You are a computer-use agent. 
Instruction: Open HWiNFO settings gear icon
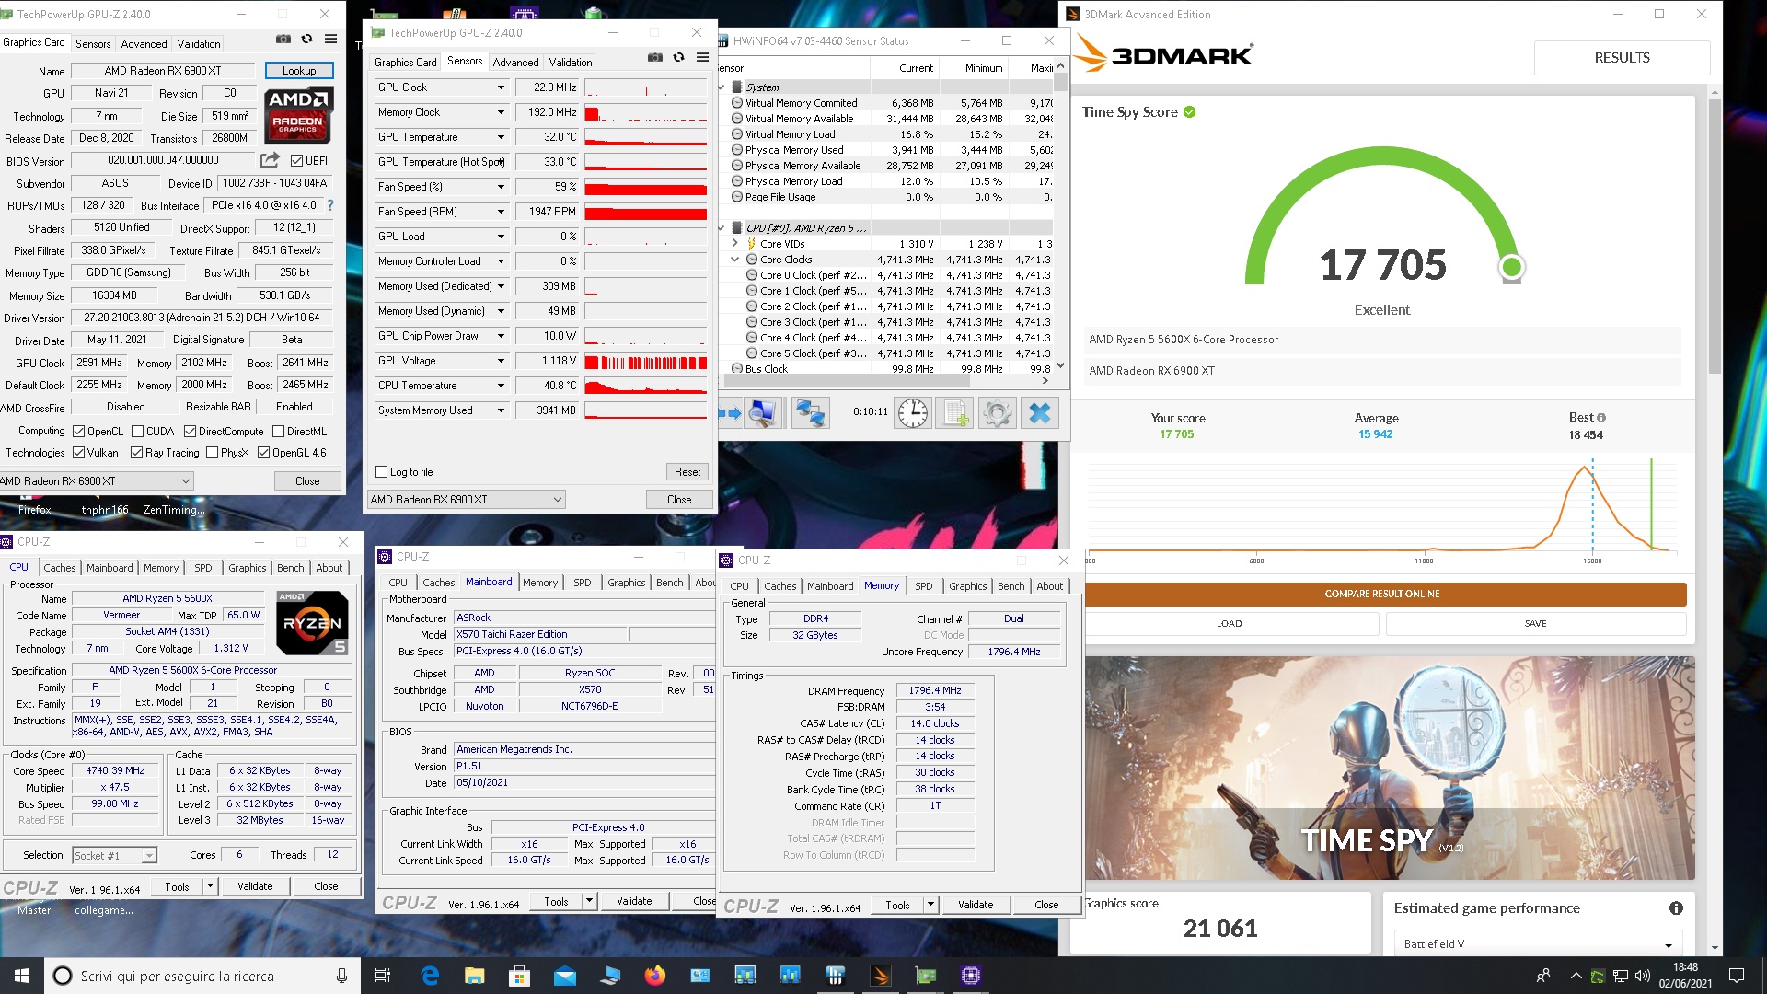998,413
